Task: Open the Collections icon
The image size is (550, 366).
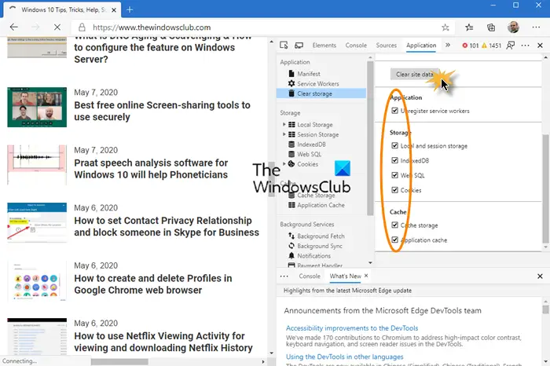Action: (x=491, y=27)
